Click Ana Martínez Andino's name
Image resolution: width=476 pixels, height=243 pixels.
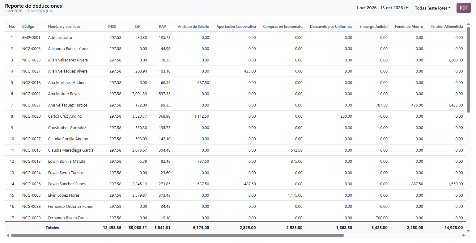click(67, 82)
